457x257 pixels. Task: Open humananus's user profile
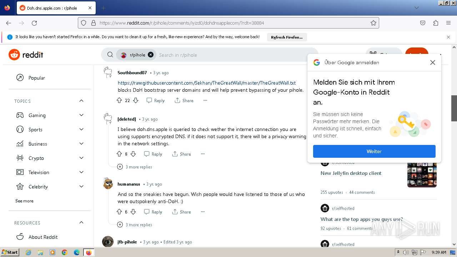(x=129, y=184)
